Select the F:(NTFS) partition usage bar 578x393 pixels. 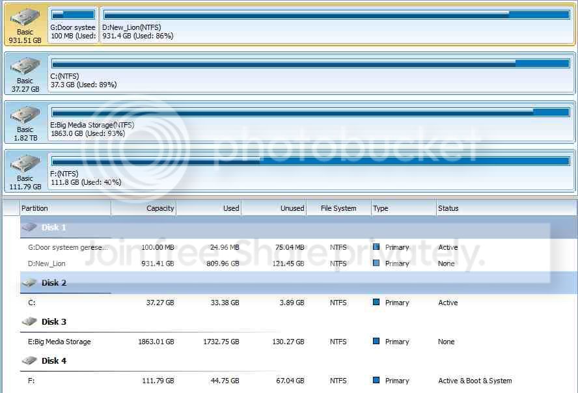pyautogui.click(x=310, y=161)
